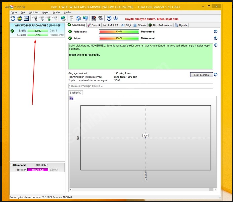Click the disk with magnifier surface test icon
The height and width of the screenshot is (202, 233).
click(55, 18)
